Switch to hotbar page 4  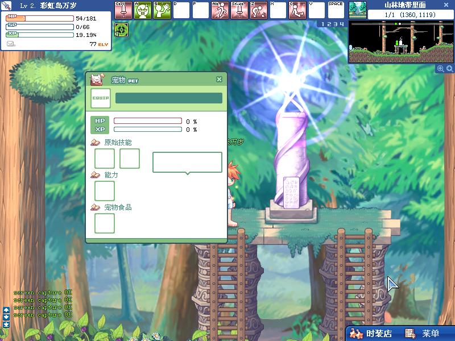342,24
